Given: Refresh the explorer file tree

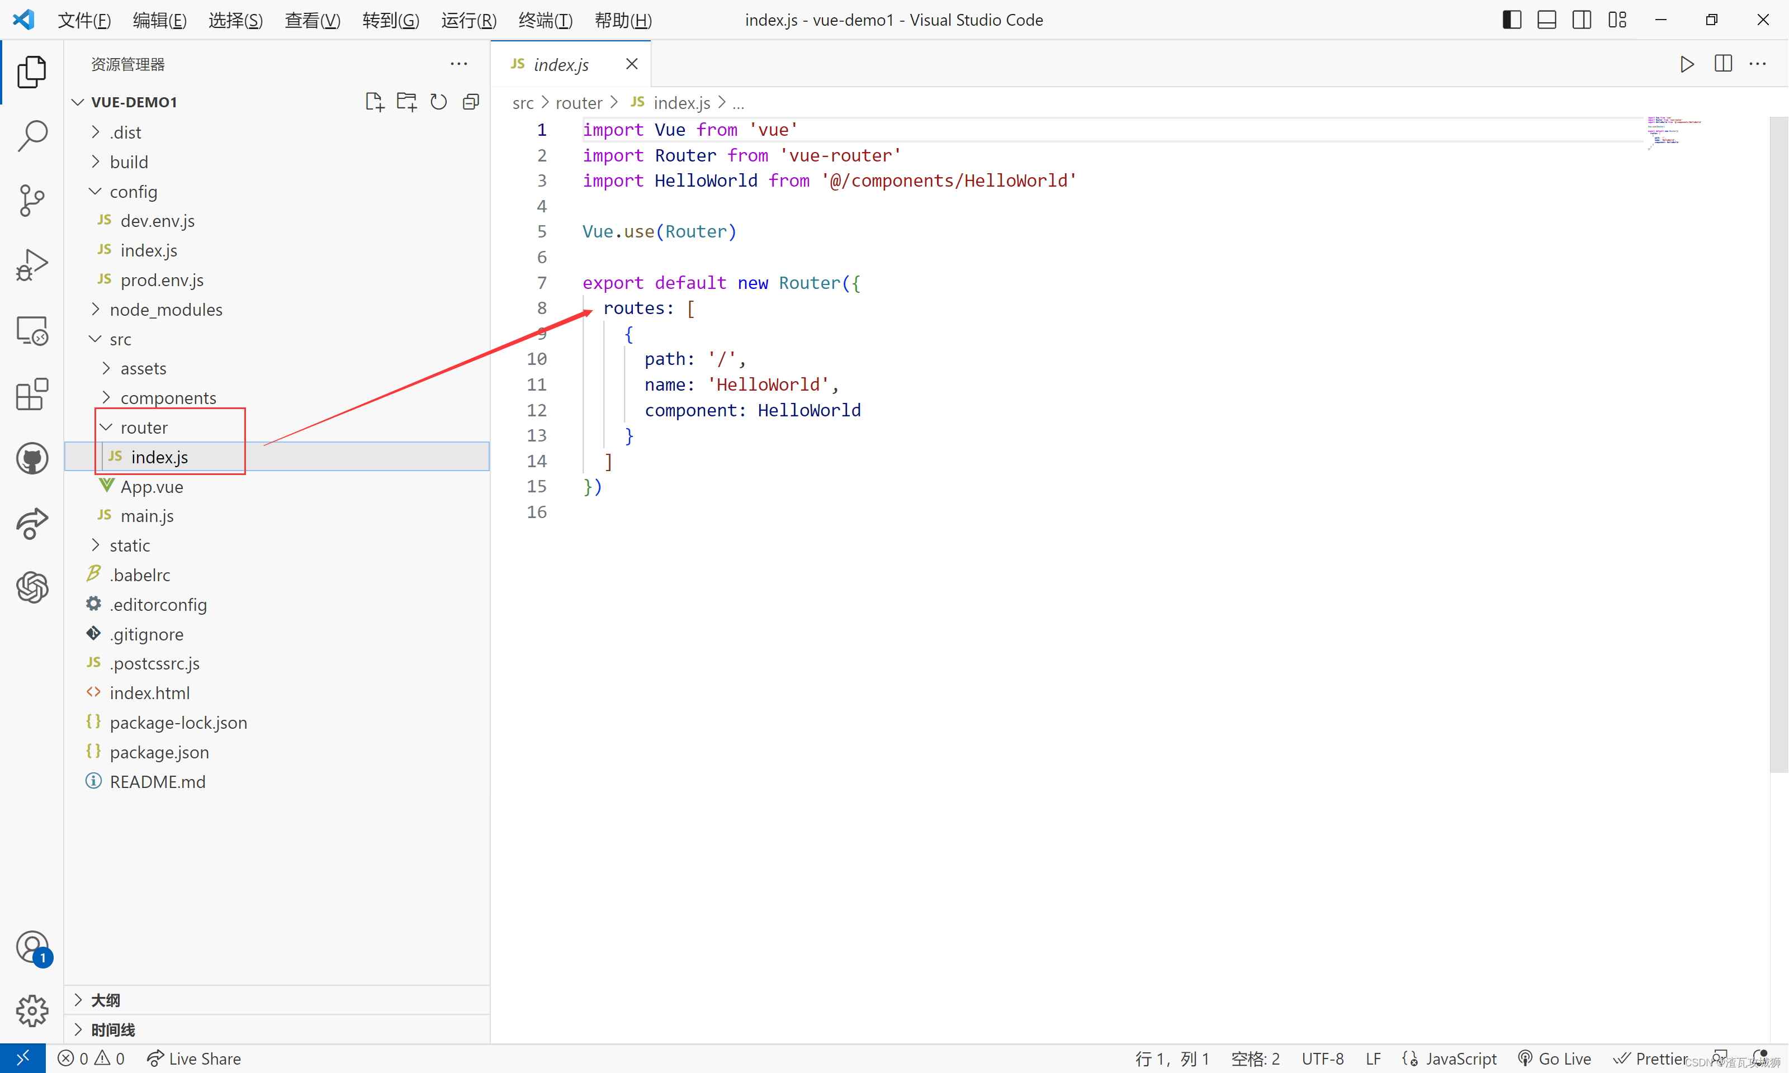Looking at the screenshot, I should tap(438, 102).
